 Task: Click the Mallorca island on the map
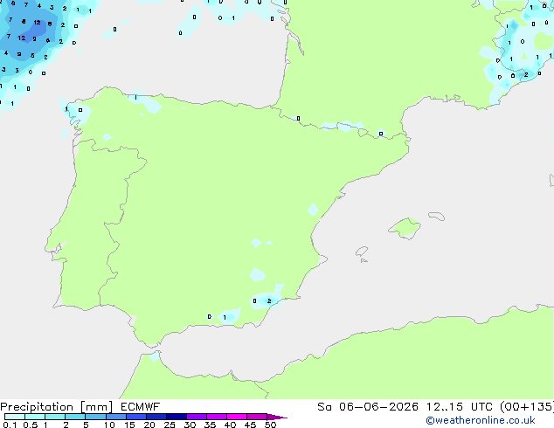pos(405,228)
